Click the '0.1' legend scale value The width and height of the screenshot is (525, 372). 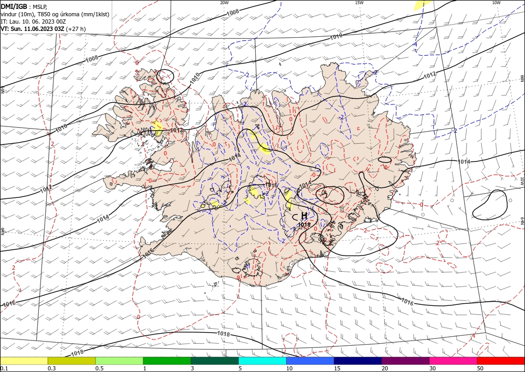click(4, 368)
